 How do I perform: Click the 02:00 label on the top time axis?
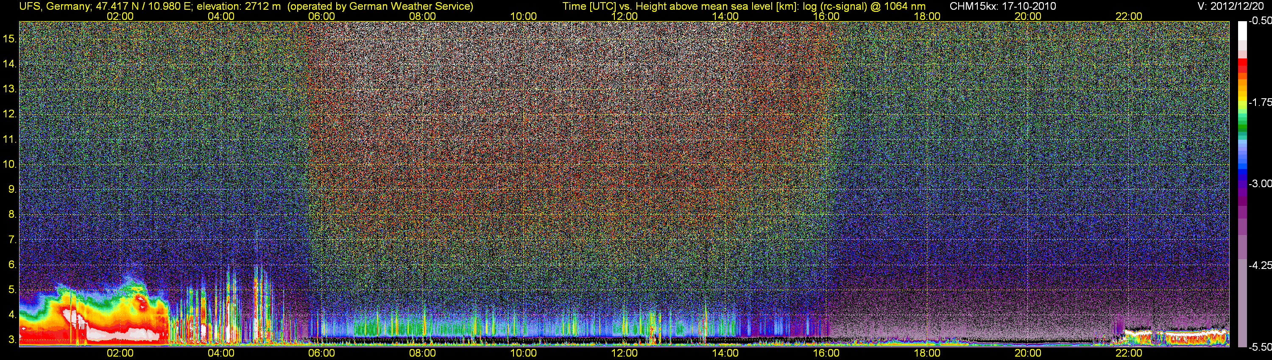[120, 16]
